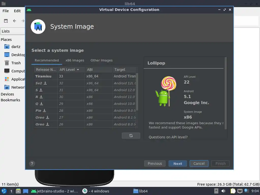Click the 4 windows taskbar group
This screenshot has width=260, height=195.
click(x=96, y=191)
